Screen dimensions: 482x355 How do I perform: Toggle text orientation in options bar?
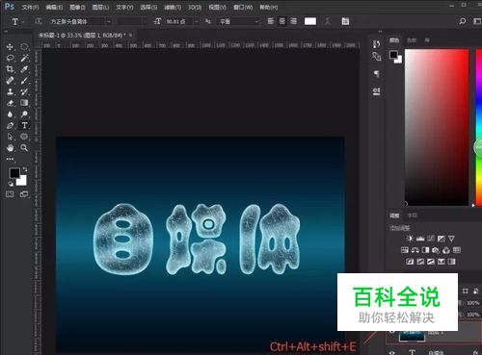[x=39, y=21]
